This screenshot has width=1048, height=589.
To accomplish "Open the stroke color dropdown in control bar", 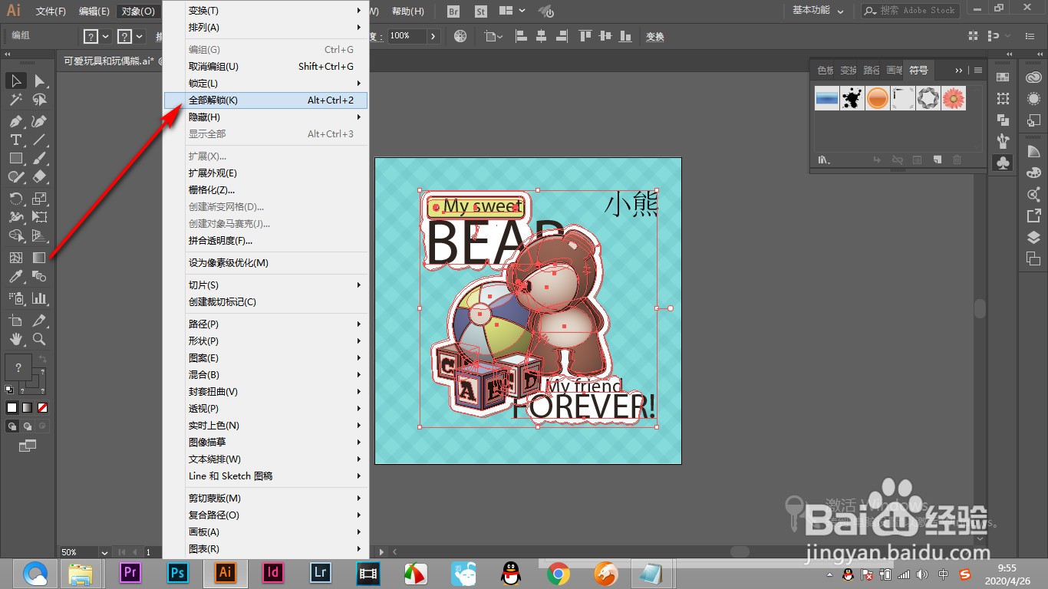I will pyautogui.click(x=140, y=36).
